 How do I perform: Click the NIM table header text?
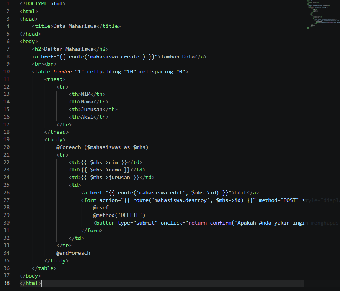tap(86, 94)
